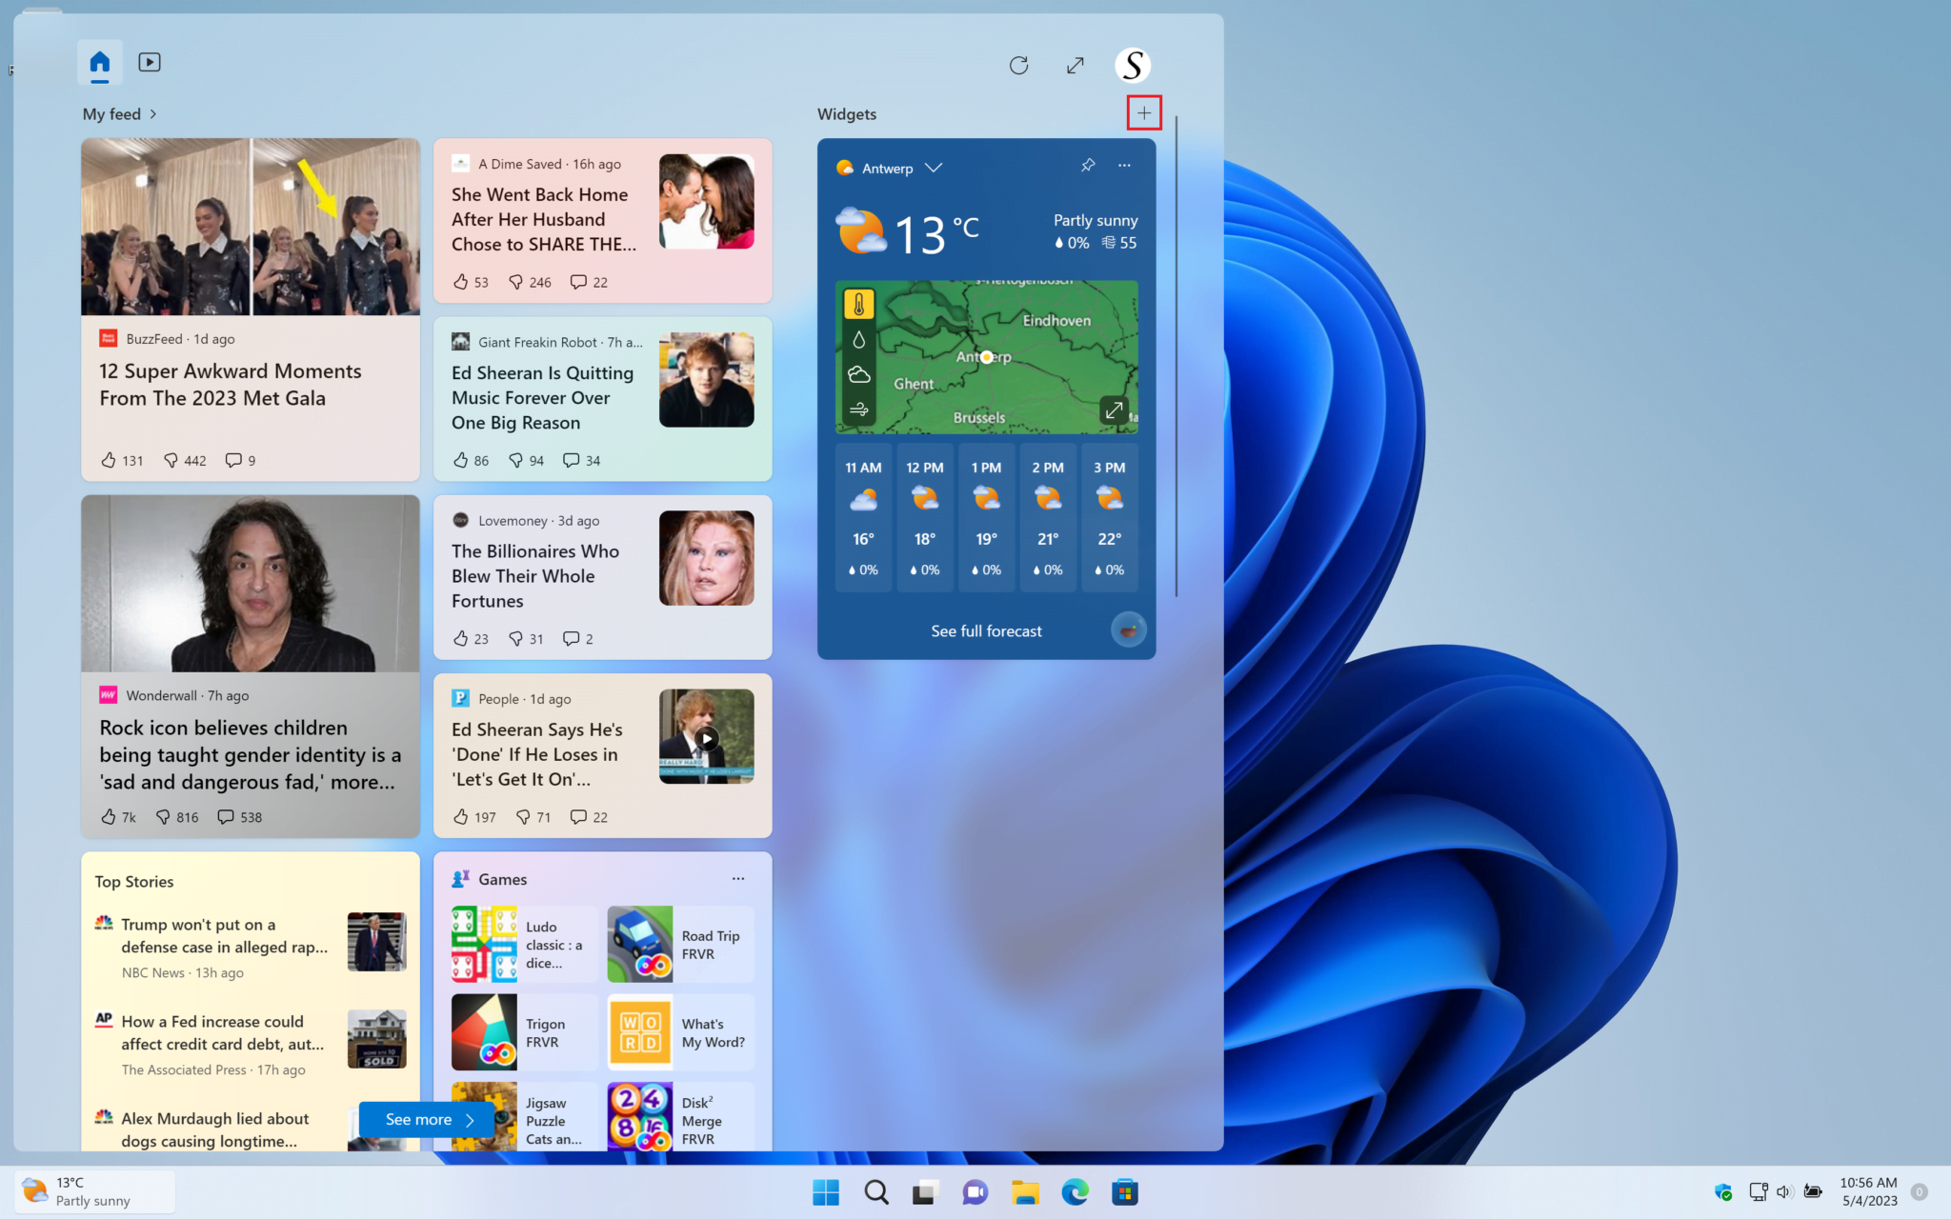
Task: Select the cloud layer on weather map
Action: click(x=859, y=373)
